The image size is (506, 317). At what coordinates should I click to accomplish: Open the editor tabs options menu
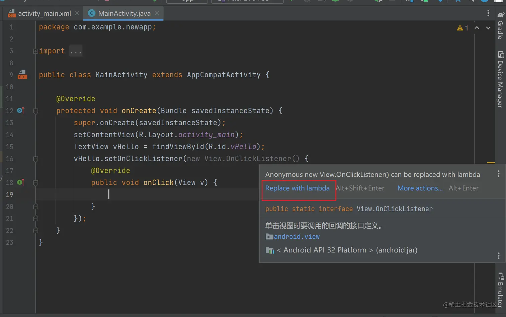(x=488, y=13)
